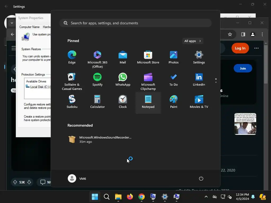This screenshot has width=271, height=203.
Task: Launch the Clock app
Action: tap(123, 102)
